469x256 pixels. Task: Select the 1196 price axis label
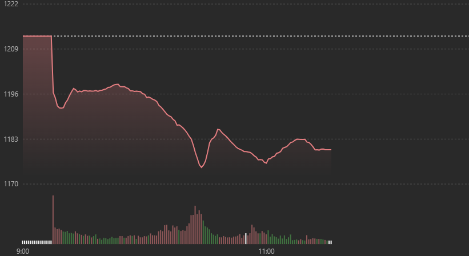click(x=11, y=94)
